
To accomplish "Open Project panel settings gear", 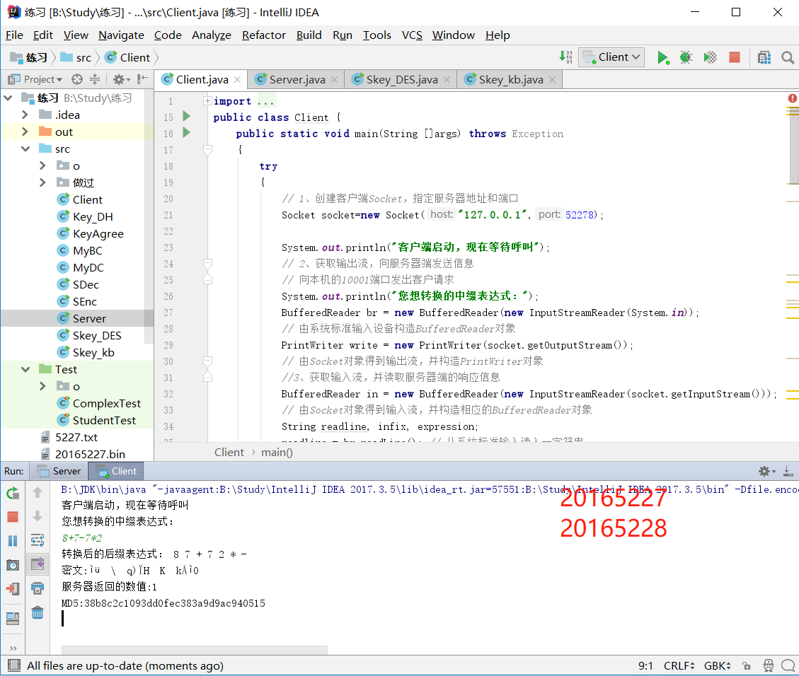I will (121, 79).
